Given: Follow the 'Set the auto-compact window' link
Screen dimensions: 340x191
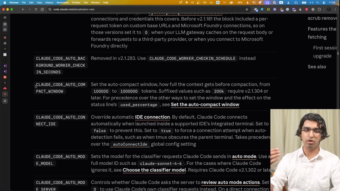Looking at the screenshot, I should tap(205, 105).
